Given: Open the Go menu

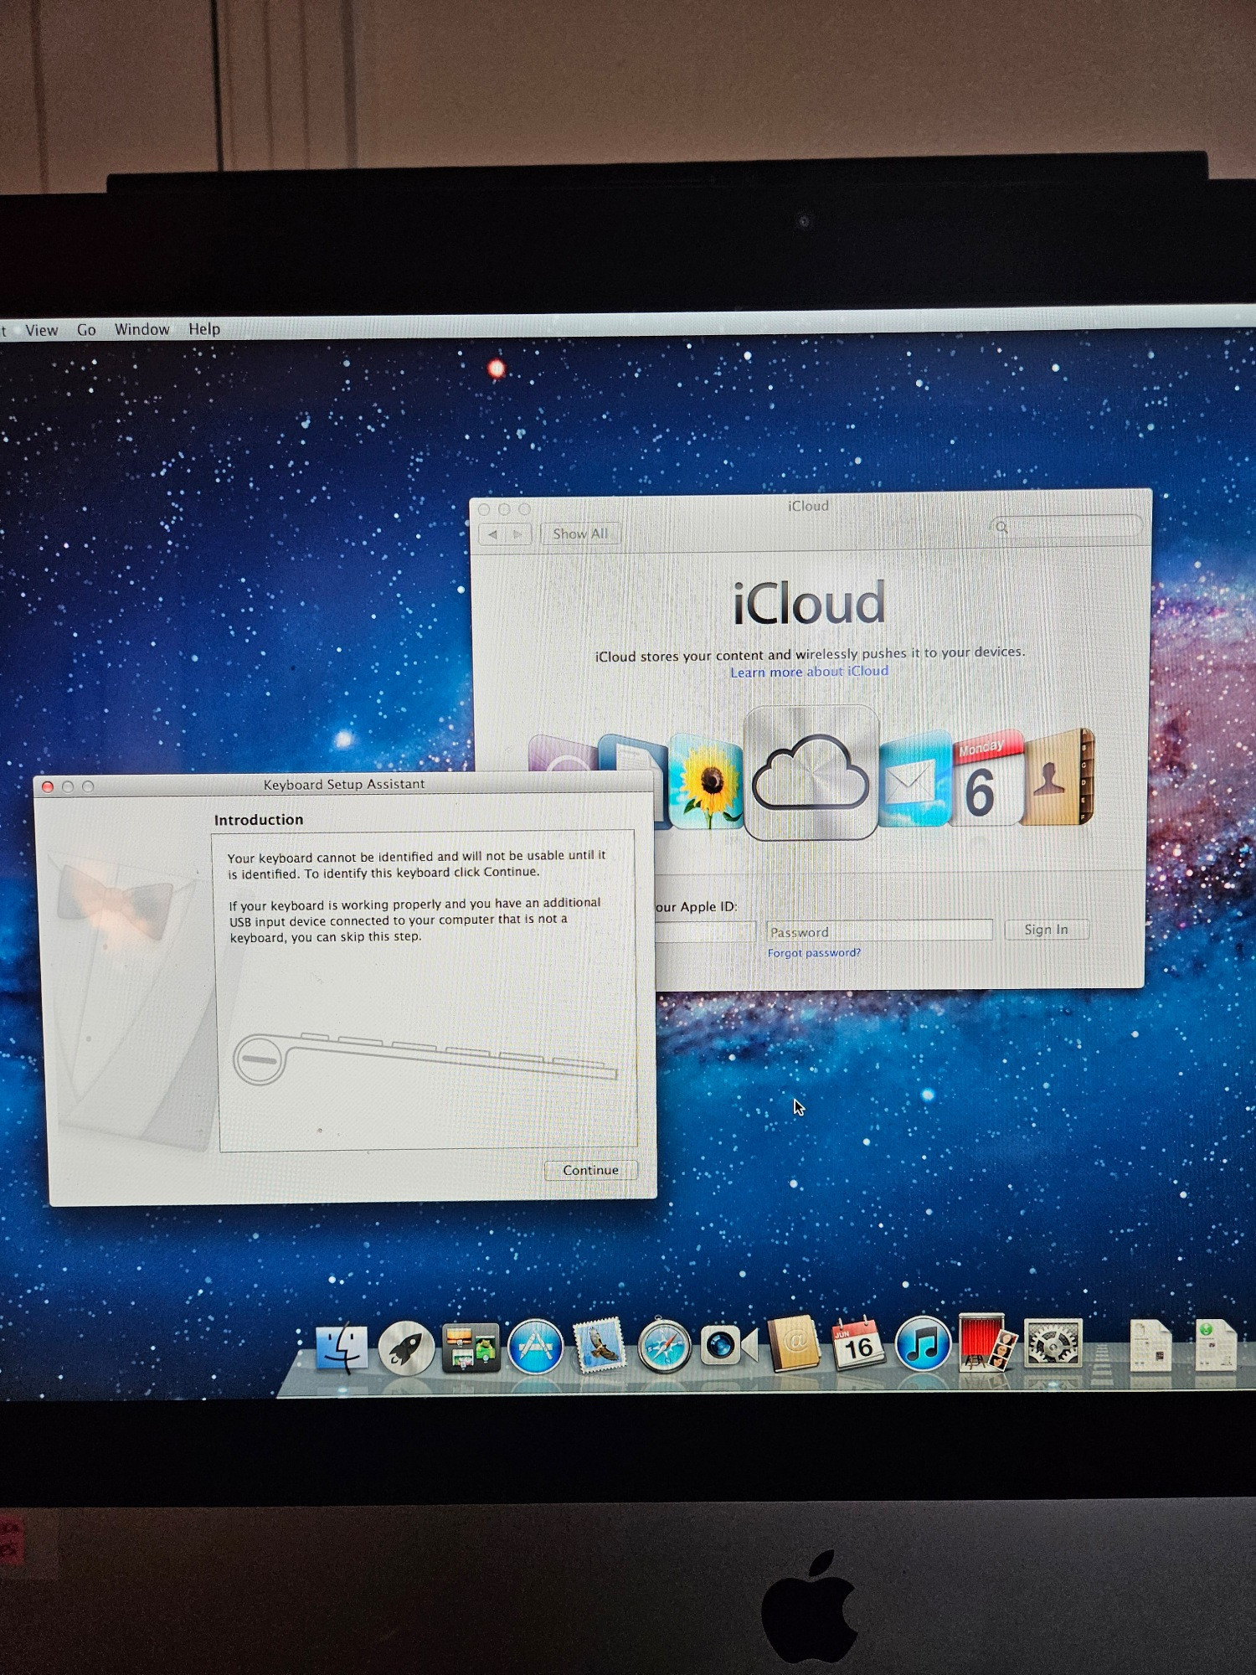Looking at the screenshot, I should [86, 330].
